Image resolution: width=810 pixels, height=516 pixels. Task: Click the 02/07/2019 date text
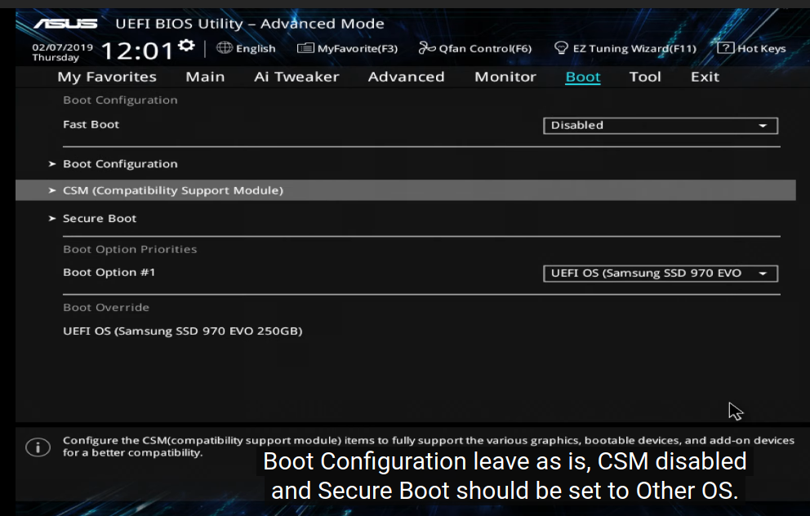pyautogui.click(x=63, y=47)
